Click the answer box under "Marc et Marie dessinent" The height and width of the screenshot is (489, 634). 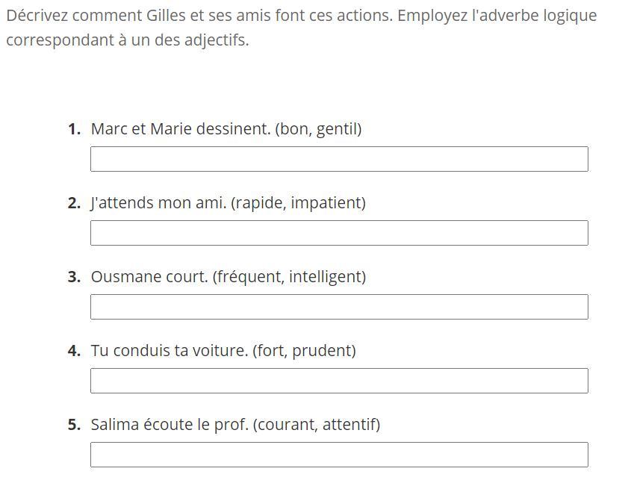[x=339, y=159]
